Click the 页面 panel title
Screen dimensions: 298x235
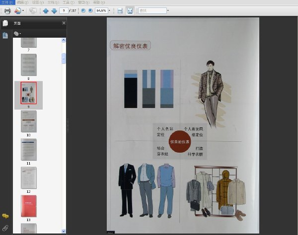[17, 23]
